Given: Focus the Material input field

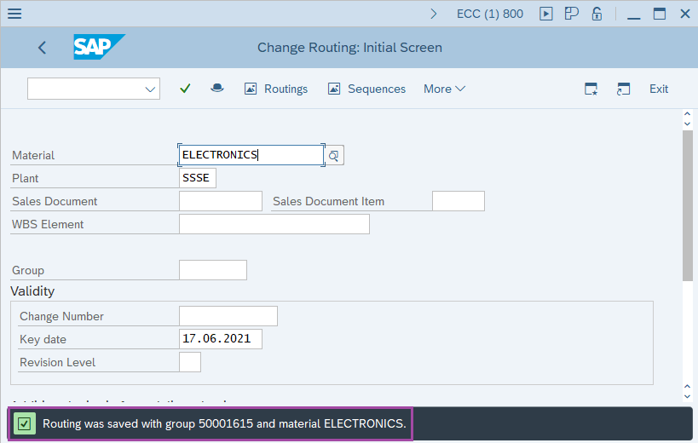Looking at the screenshot, I should click(251, 155).
